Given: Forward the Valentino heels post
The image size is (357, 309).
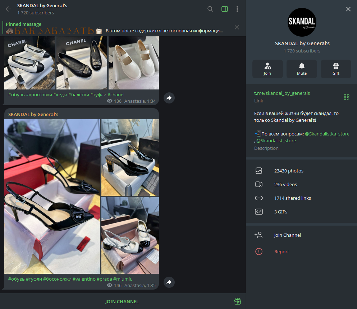Looking at the screenshot, I should tap(169, 282).
